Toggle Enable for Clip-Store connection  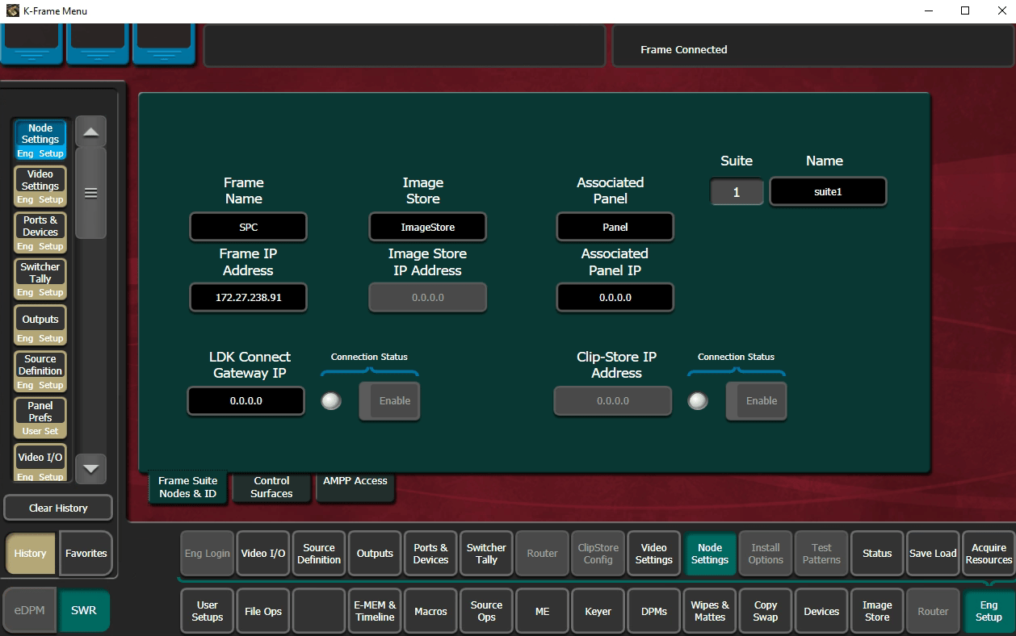[x=756, y=400]
